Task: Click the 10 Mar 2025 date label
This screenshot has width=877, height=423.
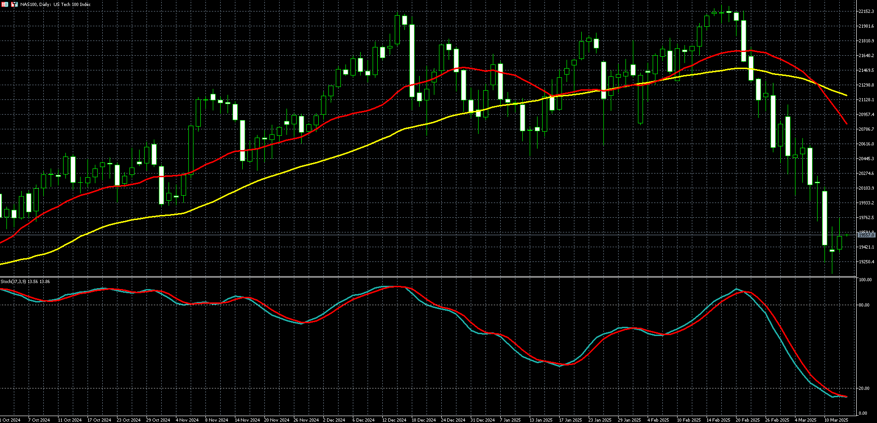Action: click(836, 420)
